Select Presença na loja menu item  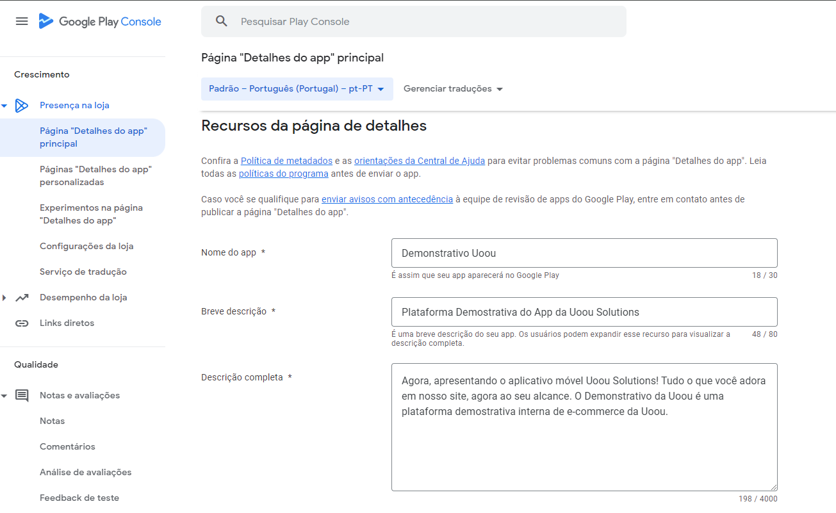pyautogui.click(x=74, y=106)
